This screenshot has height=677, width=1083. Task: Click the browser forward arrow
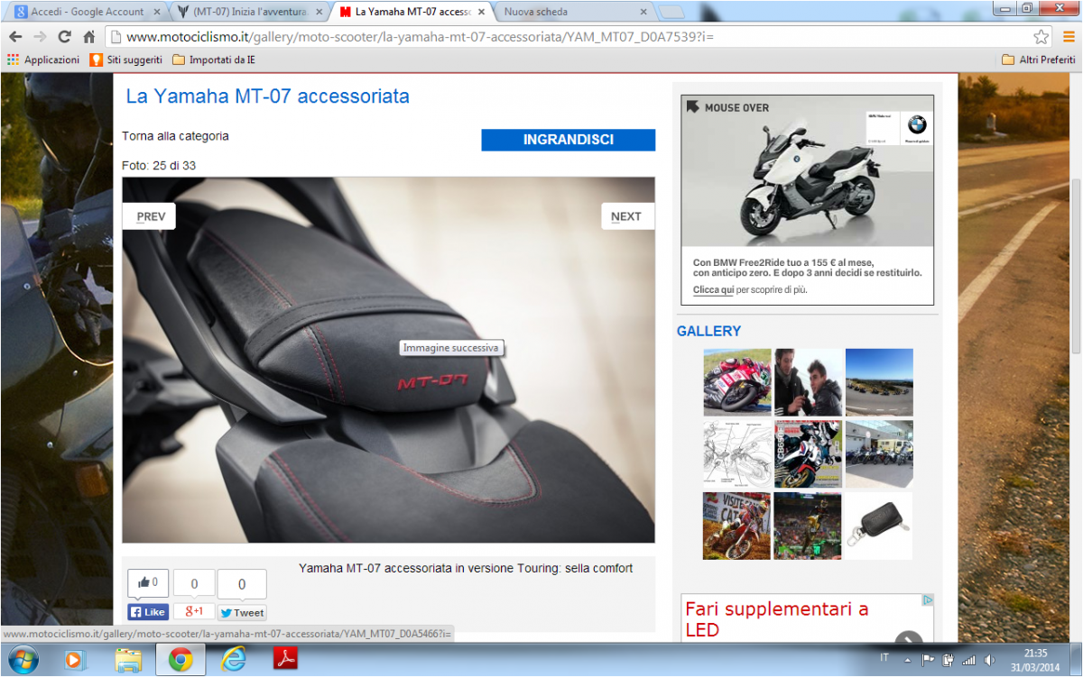(40, 37)
